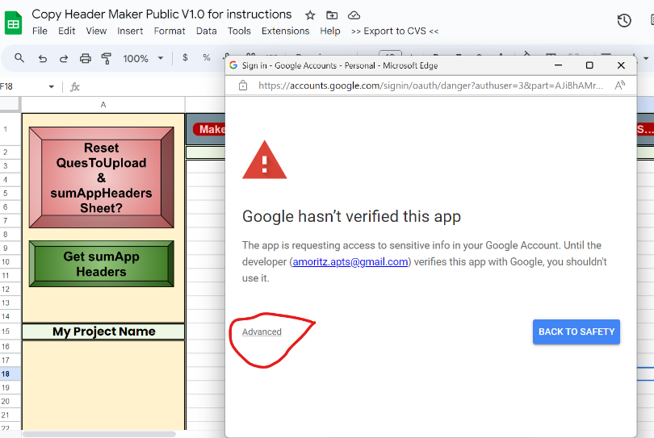Click the red Make button in row 1
This screenshot has height=438, width=654.
(209, 129)
